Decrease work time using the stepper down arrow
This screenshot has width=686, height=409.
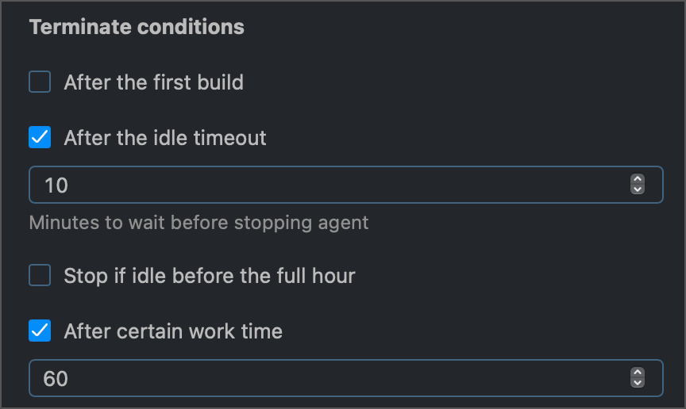click(x=637, y=383)
